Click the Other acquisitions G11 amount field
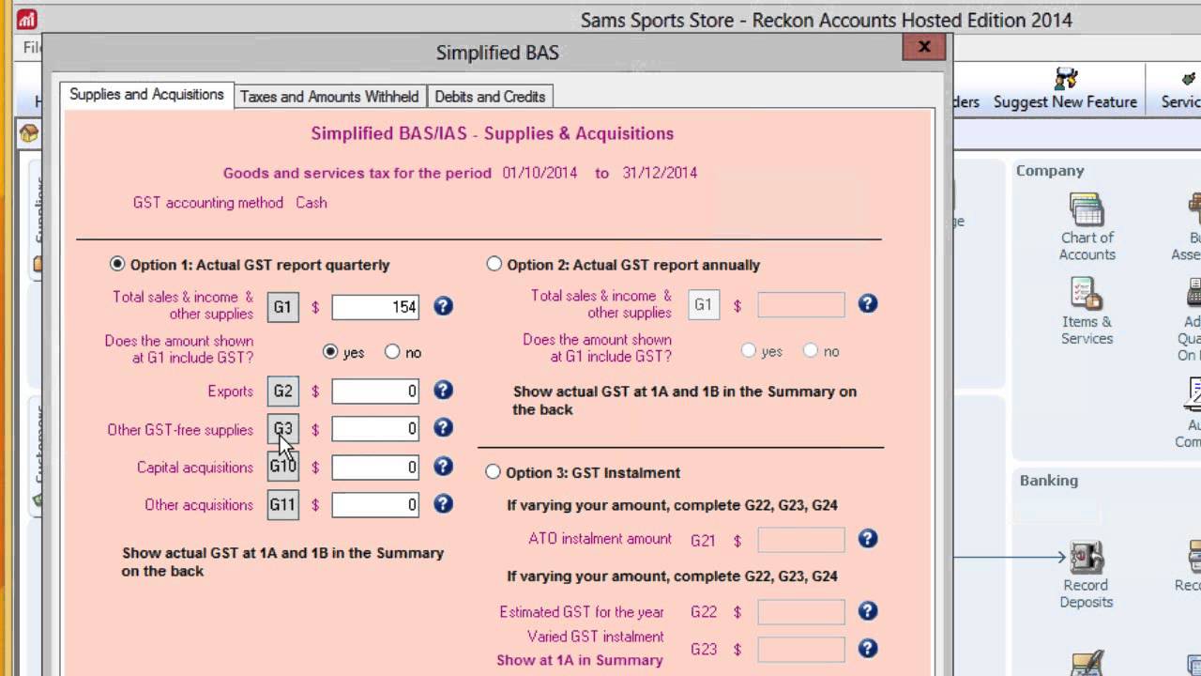1201x676 pixels. tap(375, 505)
